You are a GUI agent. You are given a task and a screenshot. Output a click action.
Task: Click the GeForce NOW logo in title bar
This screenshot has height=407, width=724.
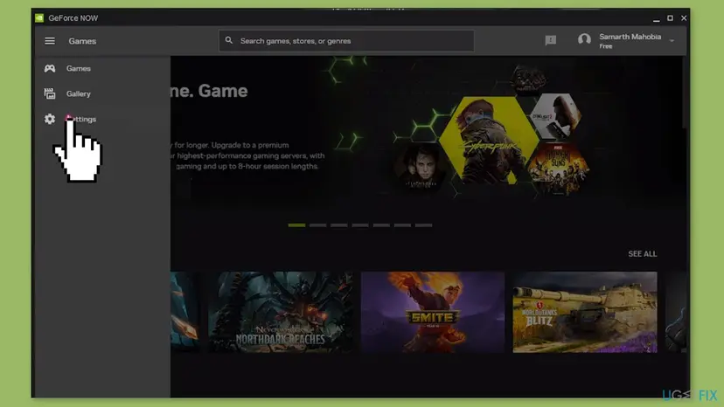(39, 18)
